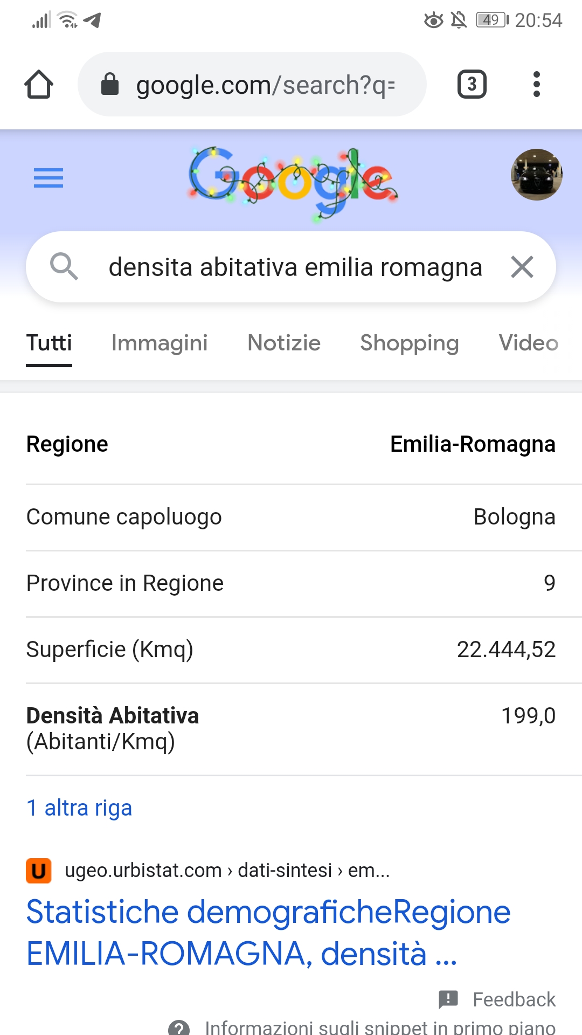Tap the browser home icon
The height and width of the screenshot is (1035, 582).
pos(39,85)
